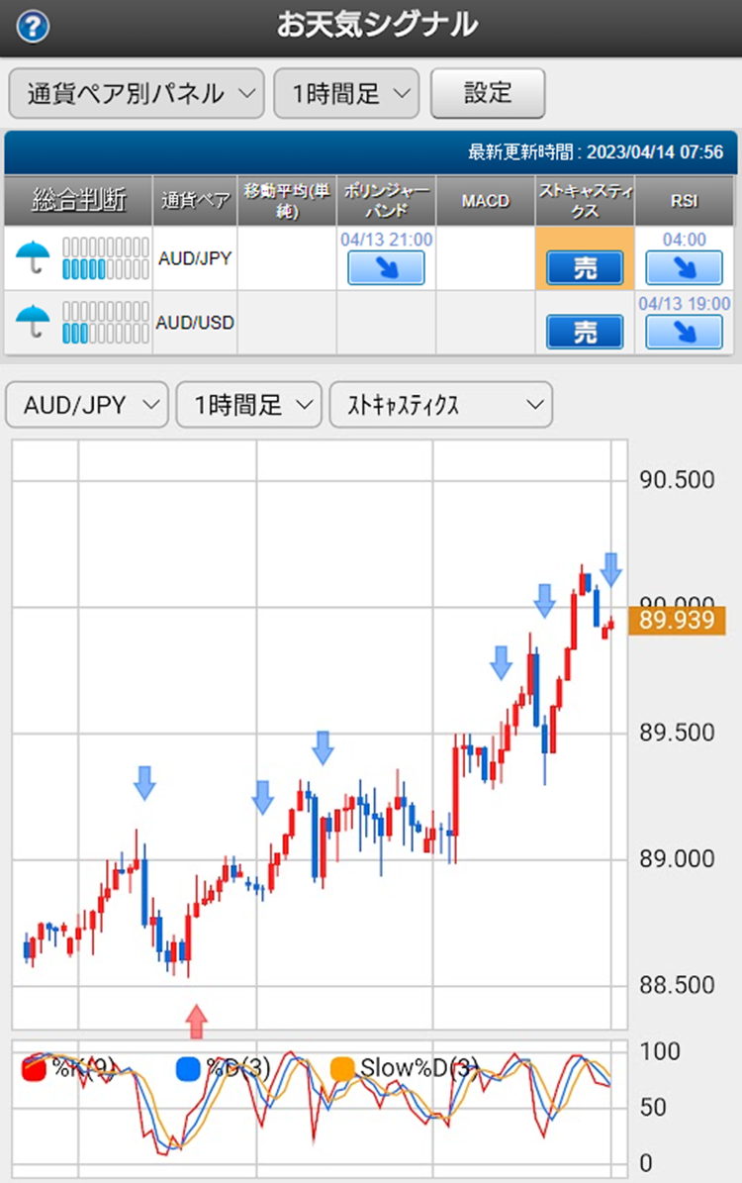
Task: Click the 89.500 price axis label
Action: pos(677,733)
